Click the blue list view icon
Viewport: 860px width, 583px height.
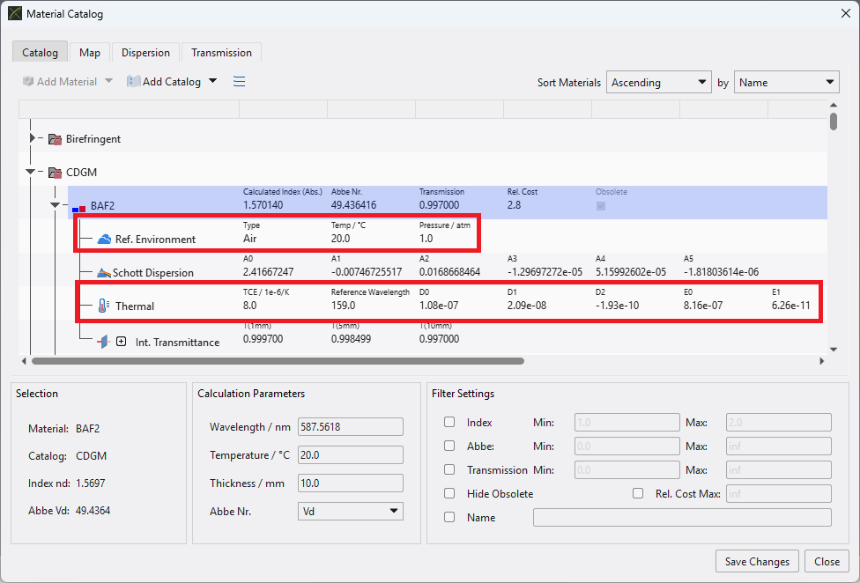coord(239,82)
